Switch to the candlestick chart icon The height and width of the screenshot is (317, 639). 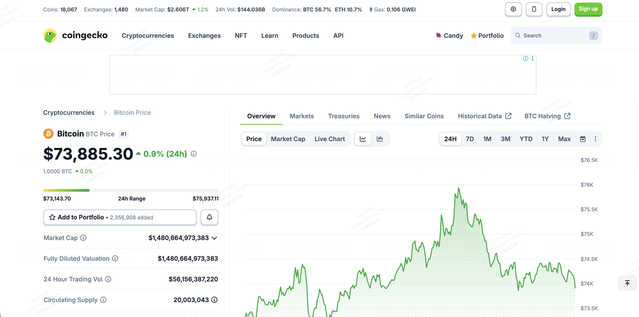click(x=380, y=139)
